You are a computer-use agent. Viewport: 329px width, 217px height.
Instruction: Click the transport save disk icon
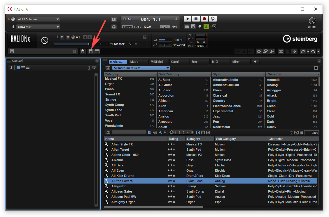click(193, 26)
